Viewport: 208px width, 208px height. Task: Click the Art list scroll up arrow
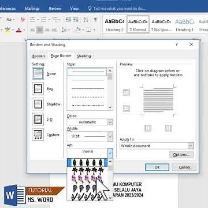[x=110, y=161]
